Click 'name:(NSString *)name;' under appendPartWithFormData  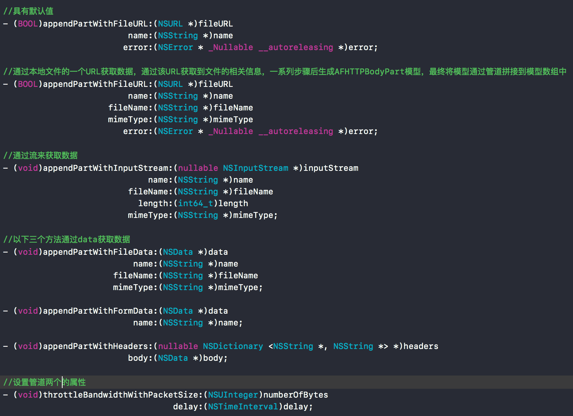tap(188, 322)
